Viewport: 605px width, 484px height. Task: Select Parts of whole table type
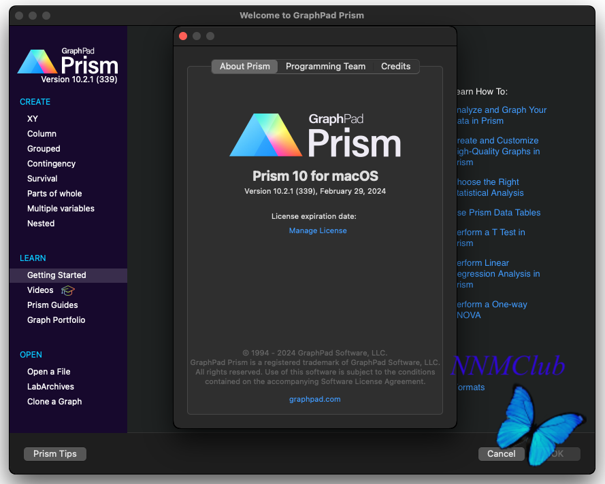pos(54,194)
